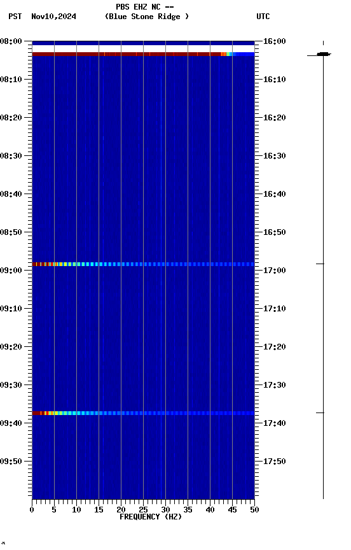Screen dimensions: 351x550
Task: Click the 09:00 PST time label
Action: [11, 271]
